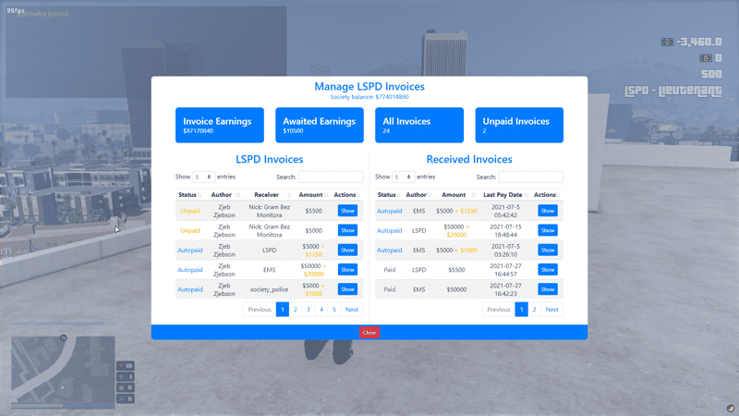Click the round icon in the bottom-right screen corner

(731, 408)
